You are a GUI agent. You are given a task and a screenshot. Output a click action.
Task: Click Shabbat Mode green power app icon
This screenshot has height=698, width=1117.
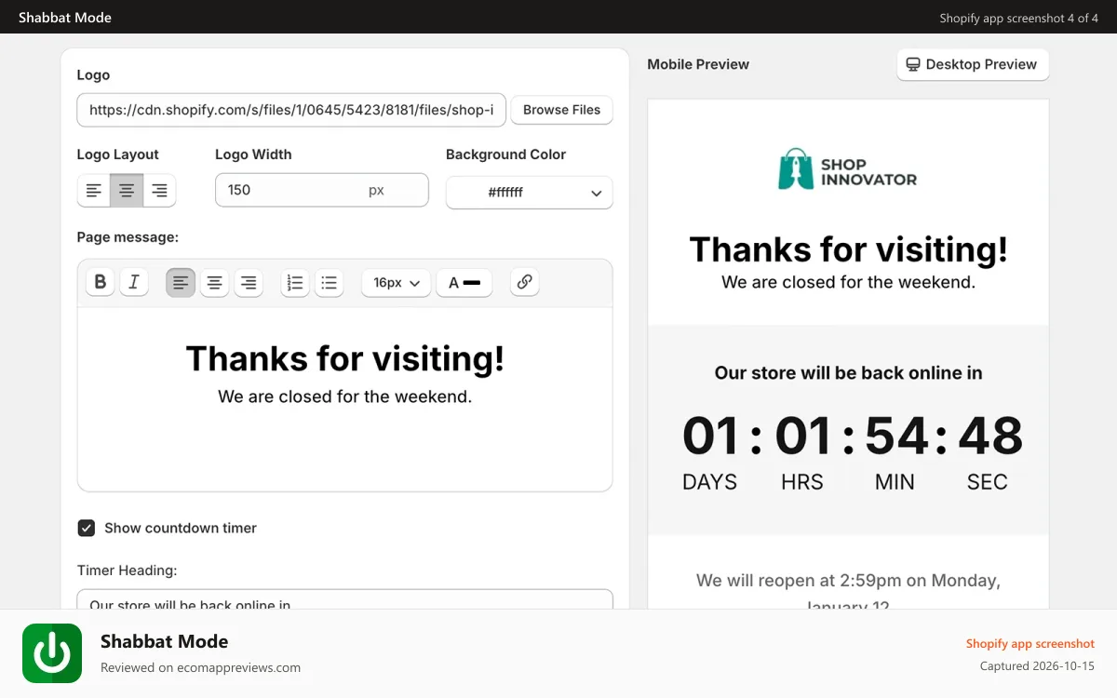[x=52, y=653]
